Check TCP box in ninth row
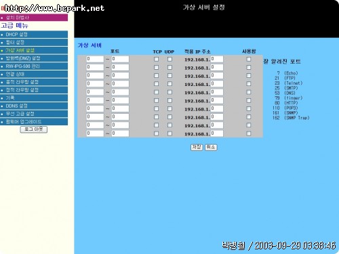The height and width of the screenshot is (254, 339). coord(156,125)
